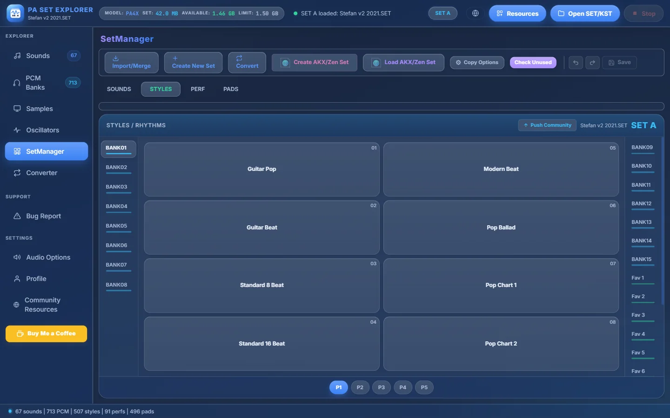Click the memory info readout in header
This screenshot has width=670, height=418.
[191, 13]
